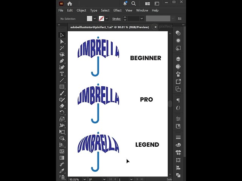
Task: Select the Width/Warp tool
Action: [62, 126]
